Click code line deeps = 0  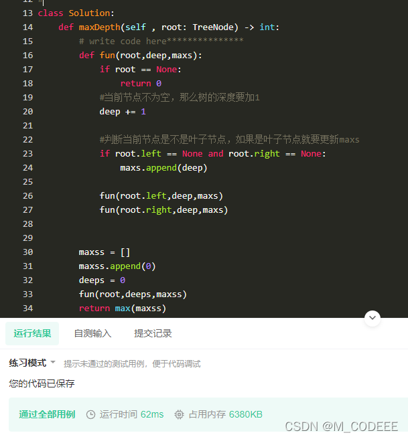coord(102,280)
